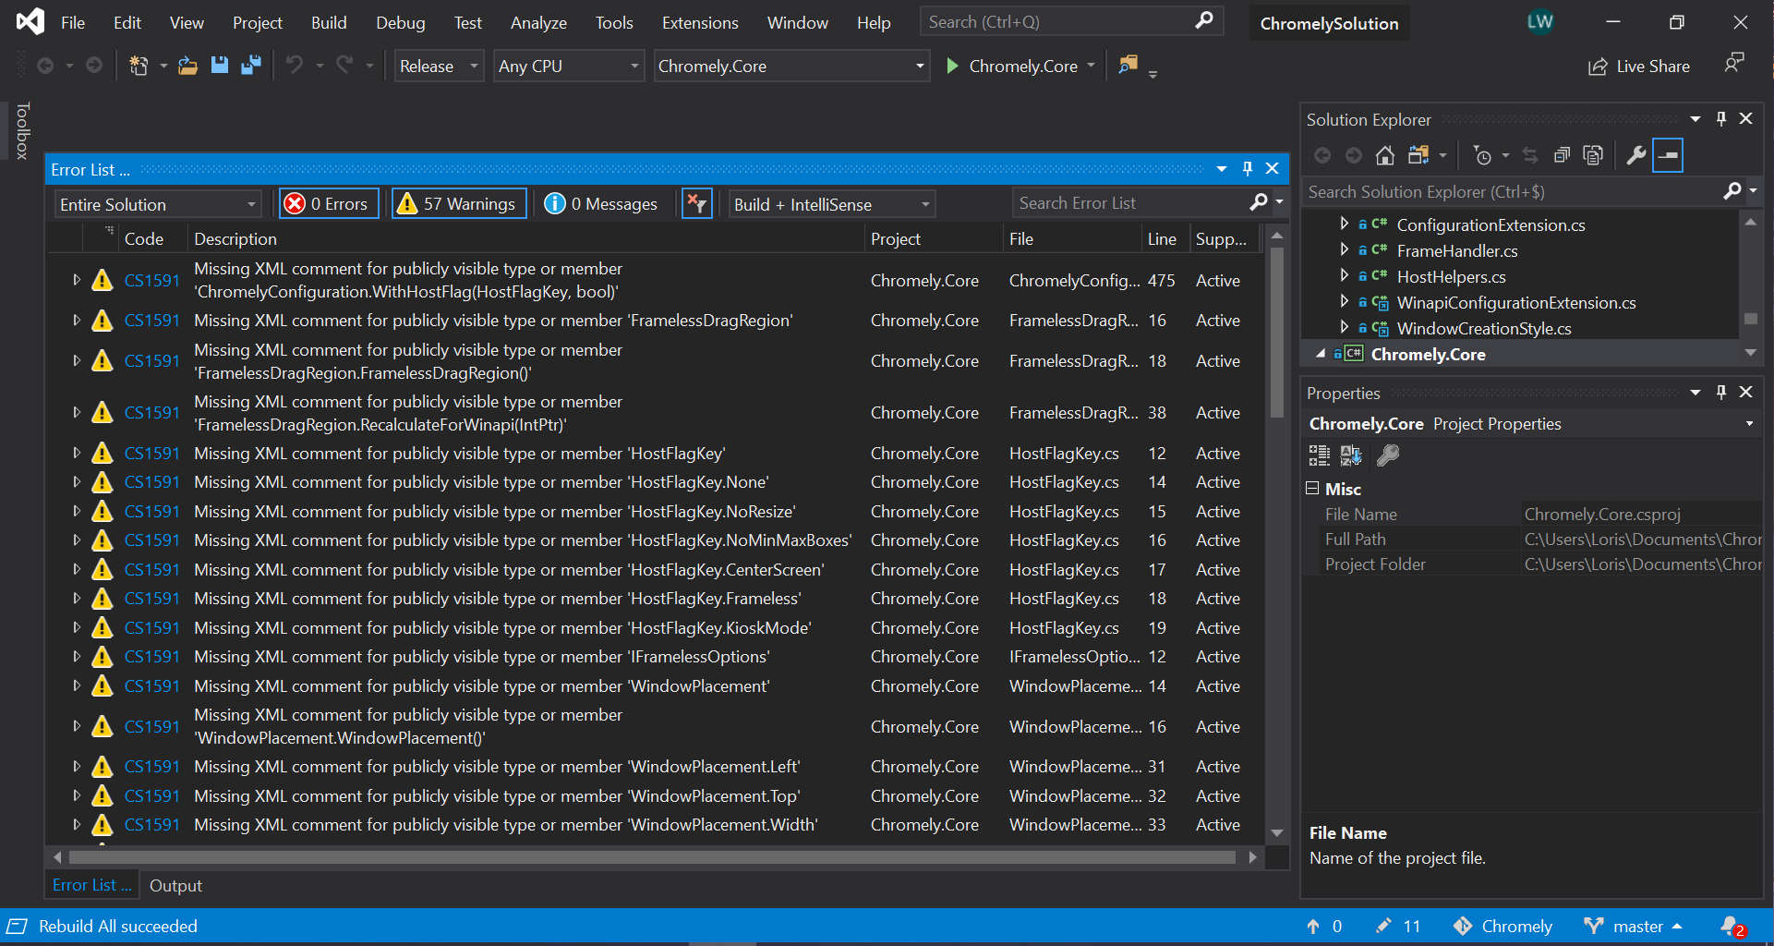The width and height of the screenshot is (1774, 946).
Task: Start debugging Chromely.Core with green play icon
Action: coord(952,66)
